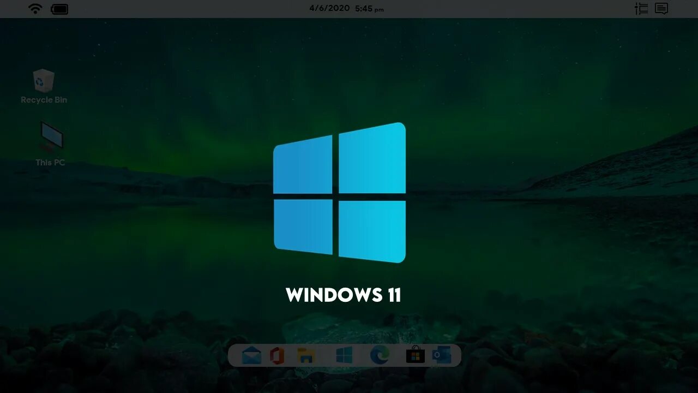Click the date 4/6/2020 in top bar
This screenshot has width=698, height=393.
pyautogui.click(x=329, y=8)
